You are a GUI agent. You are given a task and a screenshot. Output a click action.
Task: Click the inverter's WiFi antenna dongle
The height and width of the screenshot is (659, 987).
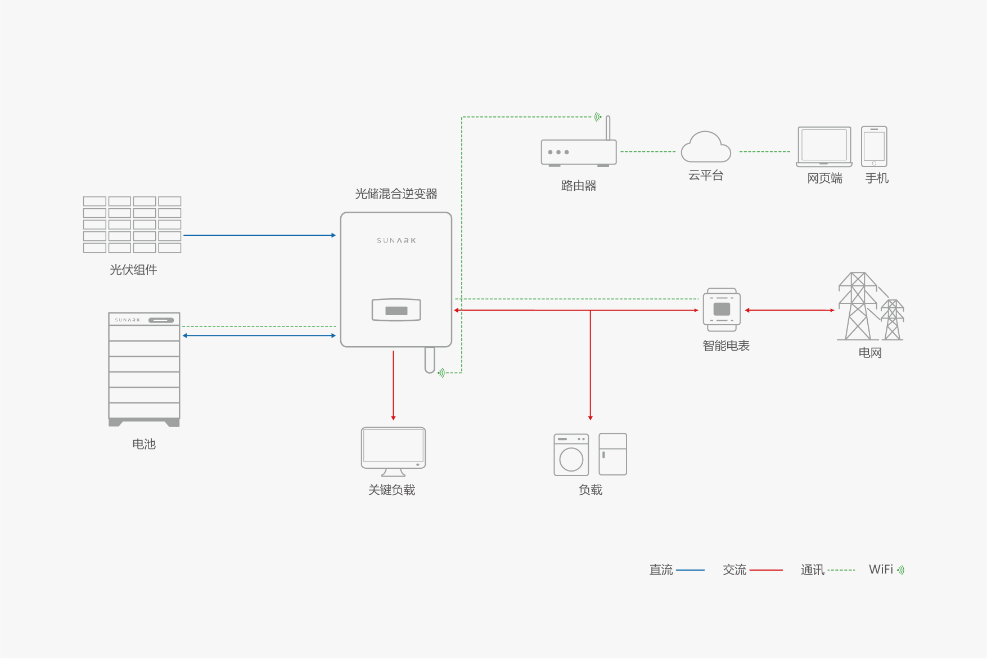(430, 360)
